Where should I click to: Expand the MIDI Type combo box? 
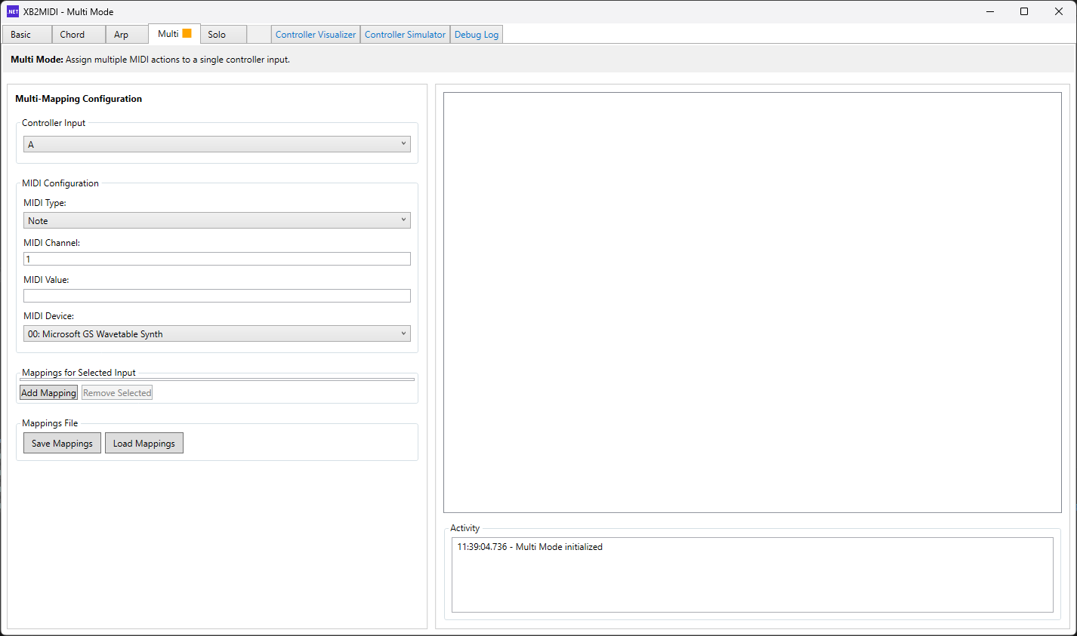[217, 220]
